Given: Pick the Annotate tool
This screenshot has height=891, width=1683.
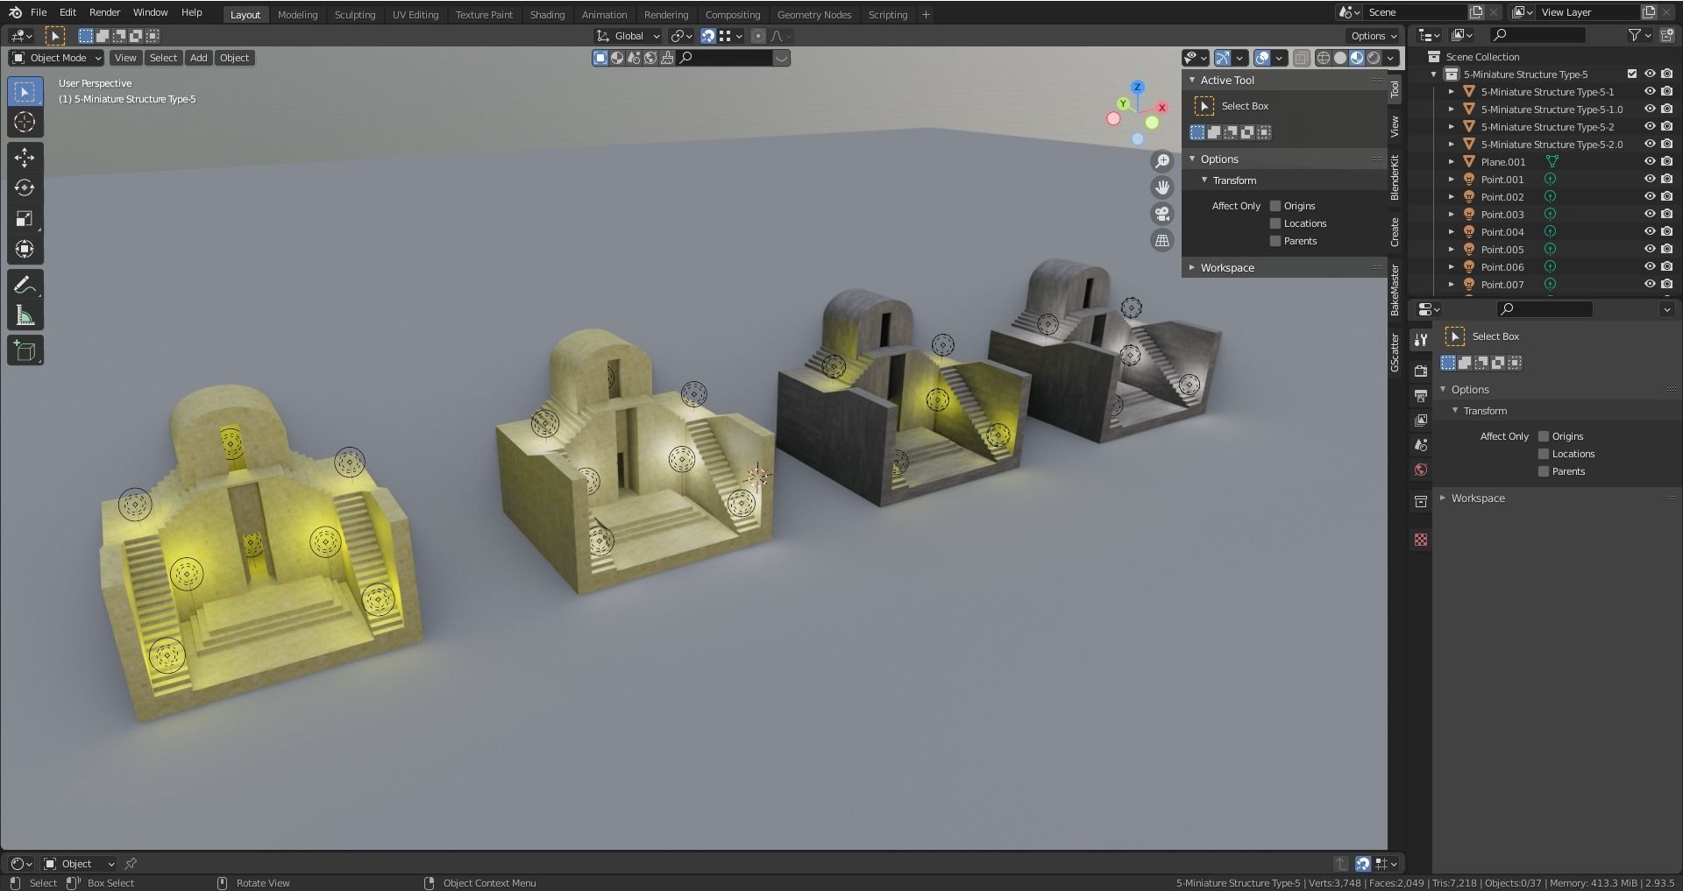Looking at the screenshot, I should [x=25, y=283].
